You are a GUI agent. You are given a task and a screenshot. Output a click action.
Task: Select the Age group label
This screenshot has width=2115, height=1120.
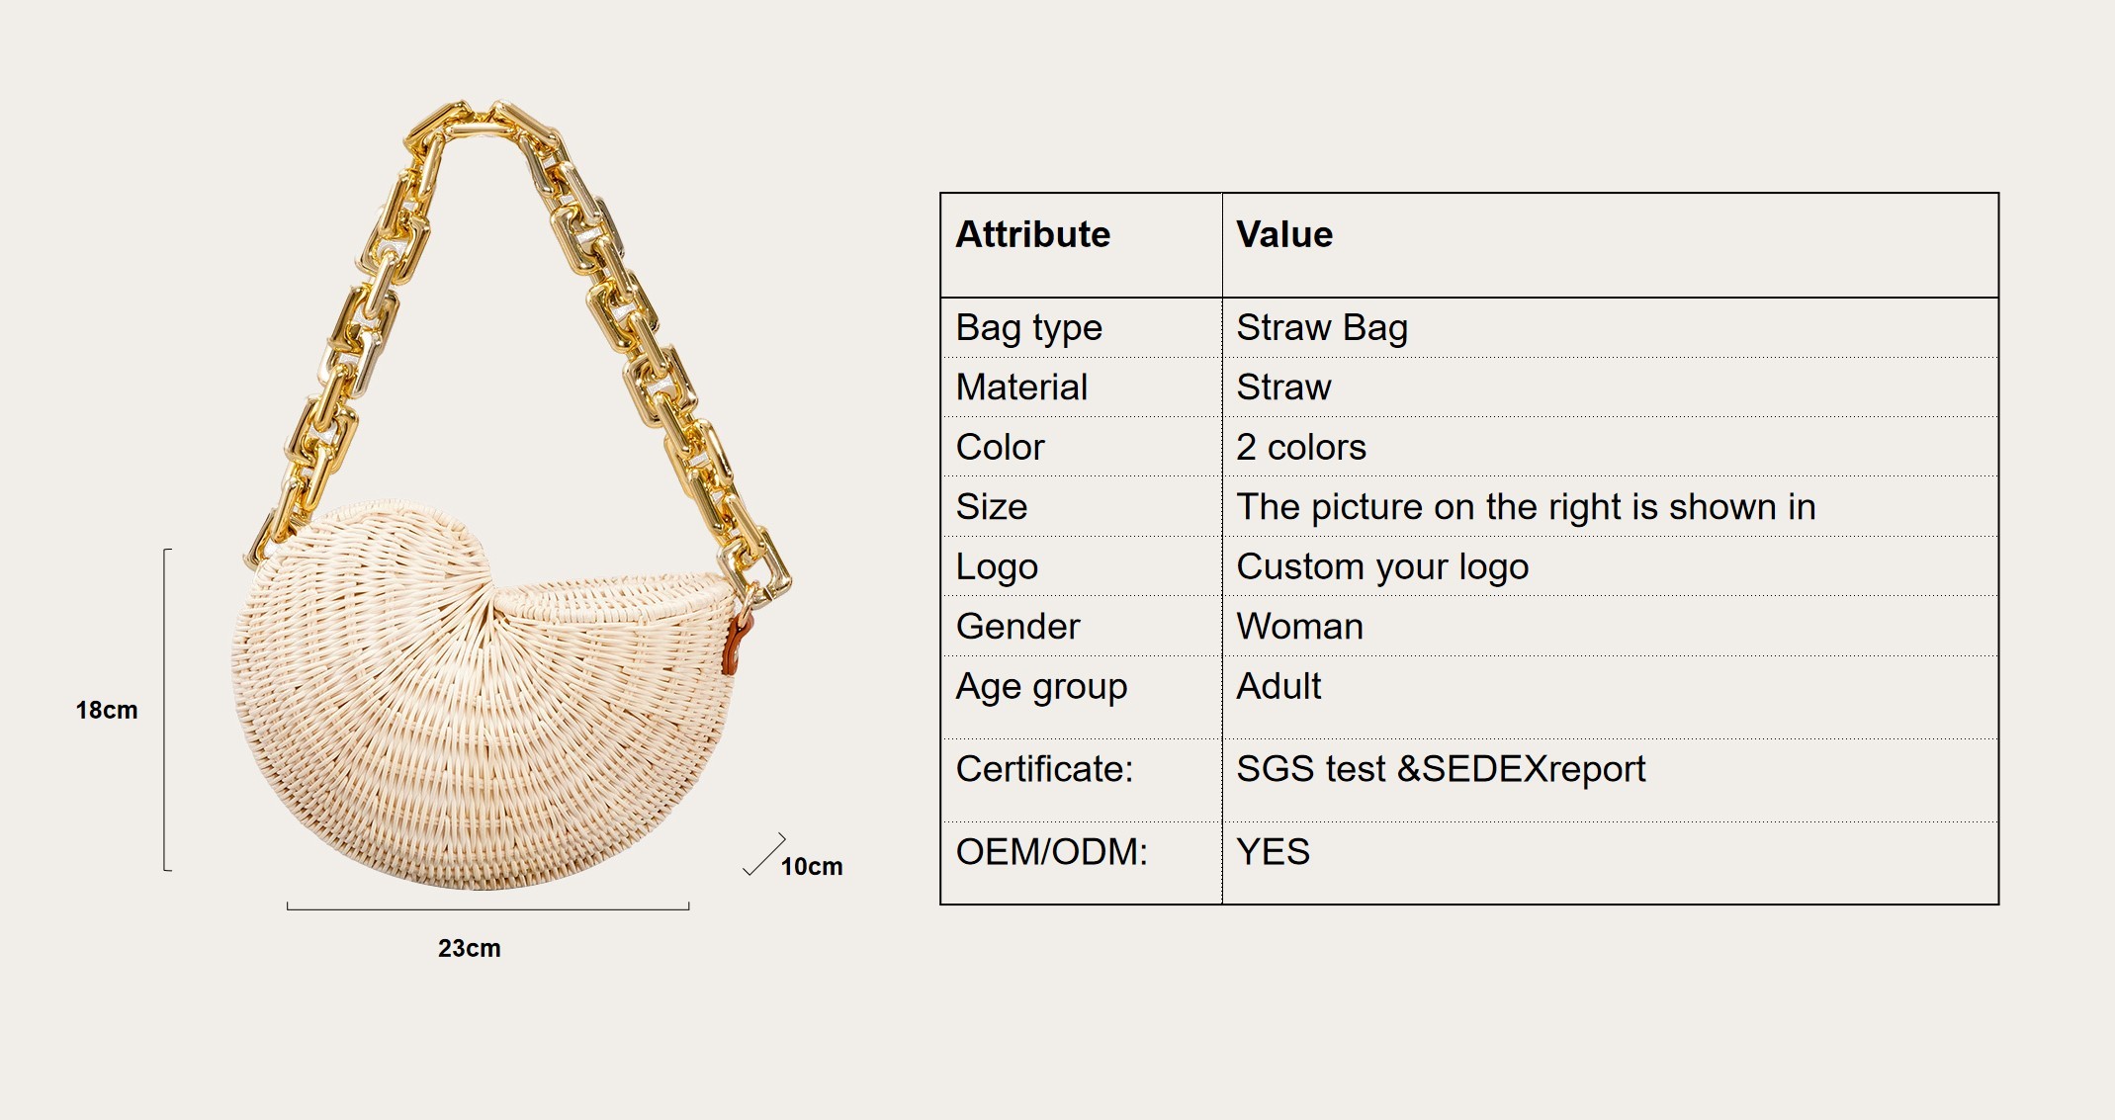click(1041, 687)
